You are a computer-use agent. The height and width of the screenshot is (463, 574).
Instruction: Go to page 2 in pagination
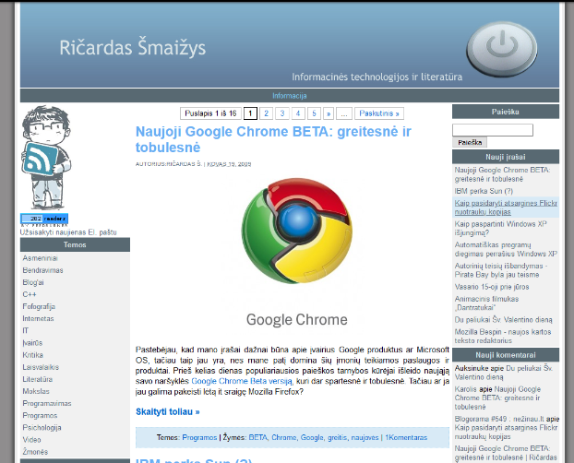[266, 113]
